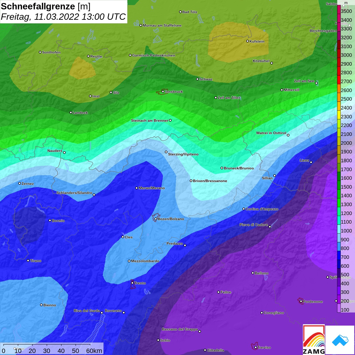Click the 2700 m red legend swatch
Viewport: 355px width, 355px height.
[339, 80]
